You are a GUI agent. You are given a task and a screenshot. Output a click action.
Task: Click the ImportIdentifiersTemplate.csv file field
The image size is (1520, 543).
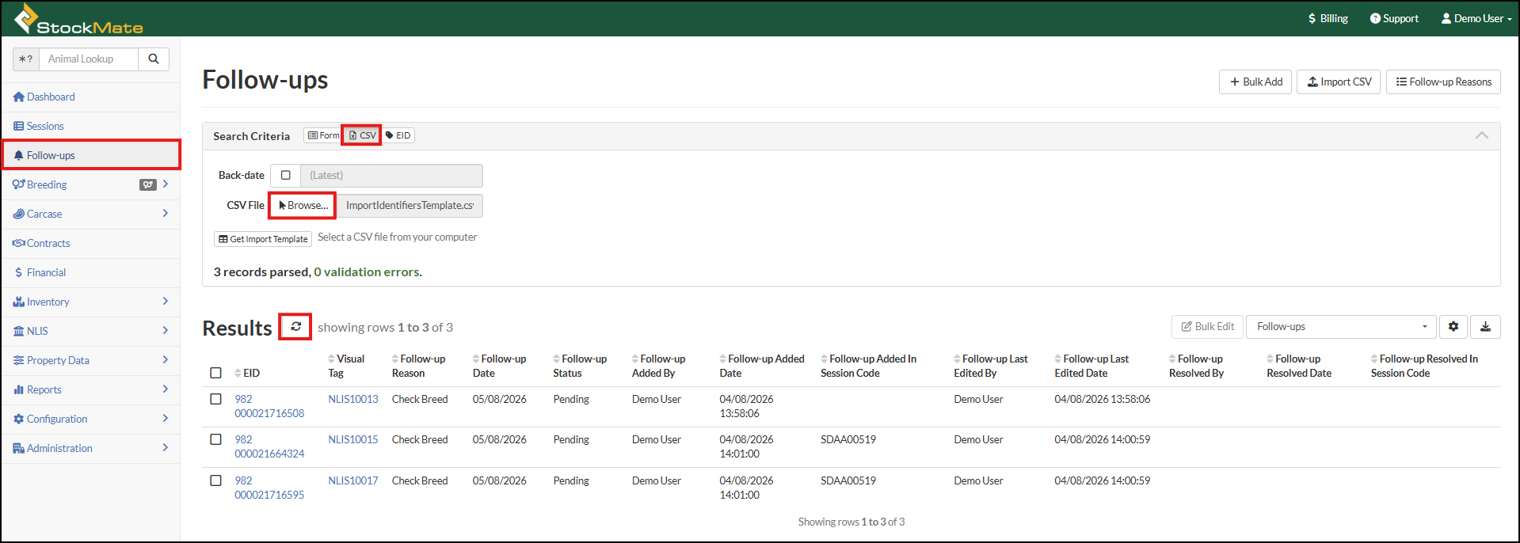[x=410, y=205]
